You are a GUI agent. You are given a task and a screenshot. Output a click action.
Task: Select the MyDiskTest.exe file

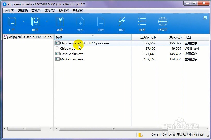point(71,59)
